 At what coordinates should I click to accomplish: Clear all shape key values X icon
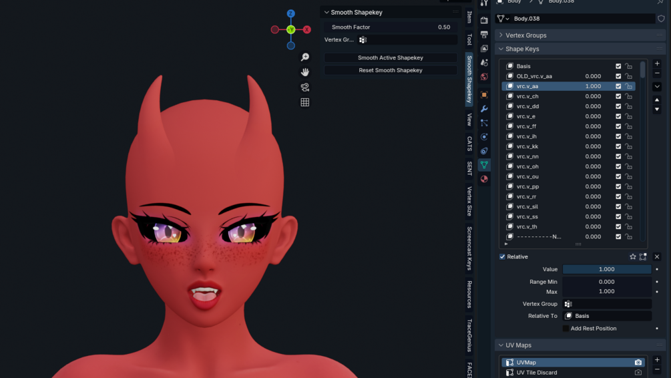[657, 257]
